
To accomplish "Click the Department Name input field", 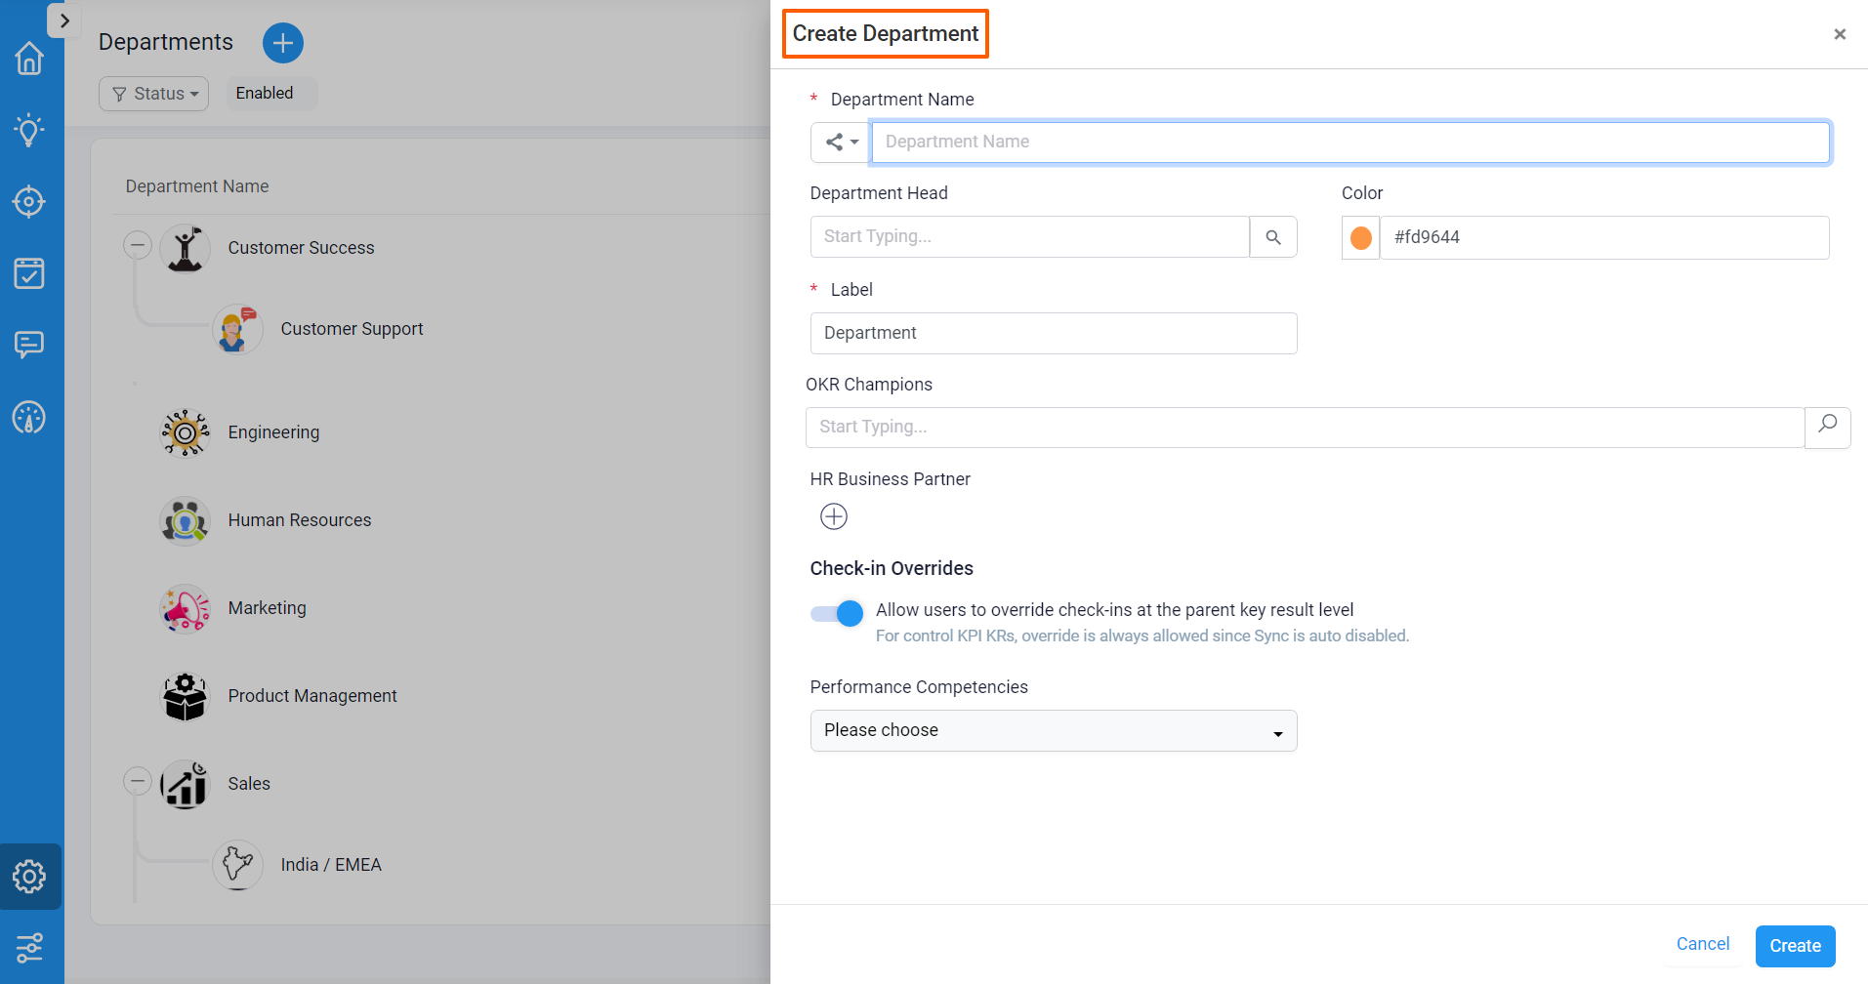I will pyautogui.click(x=1349, y=143).
